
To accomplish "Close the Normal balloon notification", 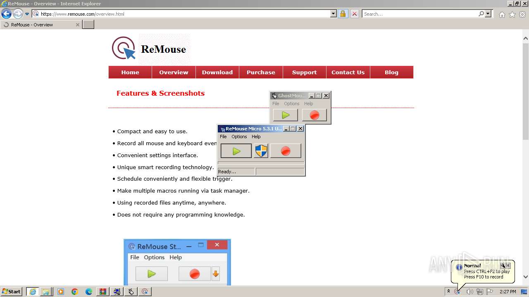I will coord(508,266).
